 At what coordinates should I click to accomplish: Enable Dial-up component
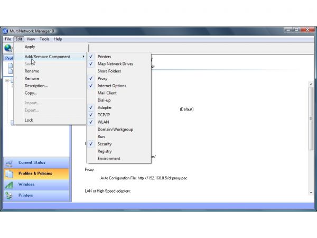[x=119, y=100]
